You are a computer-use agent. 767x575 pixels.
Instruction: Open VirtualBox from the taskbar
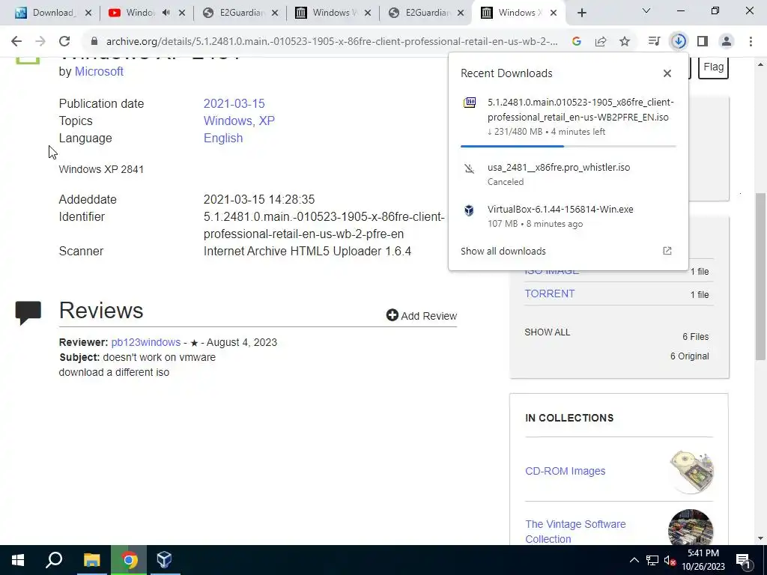click(164, 560)
